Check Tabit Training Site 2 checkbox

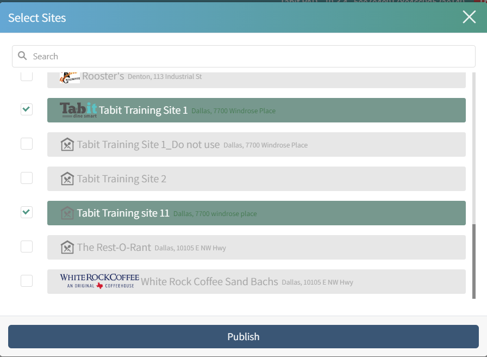(27, 178)
